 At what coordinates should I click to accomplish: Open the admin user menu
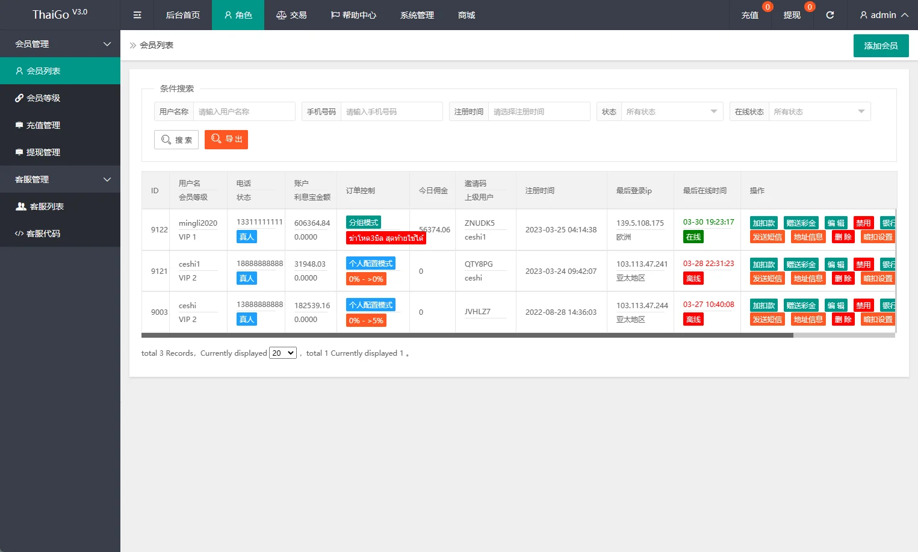click(x=884, y=15)
